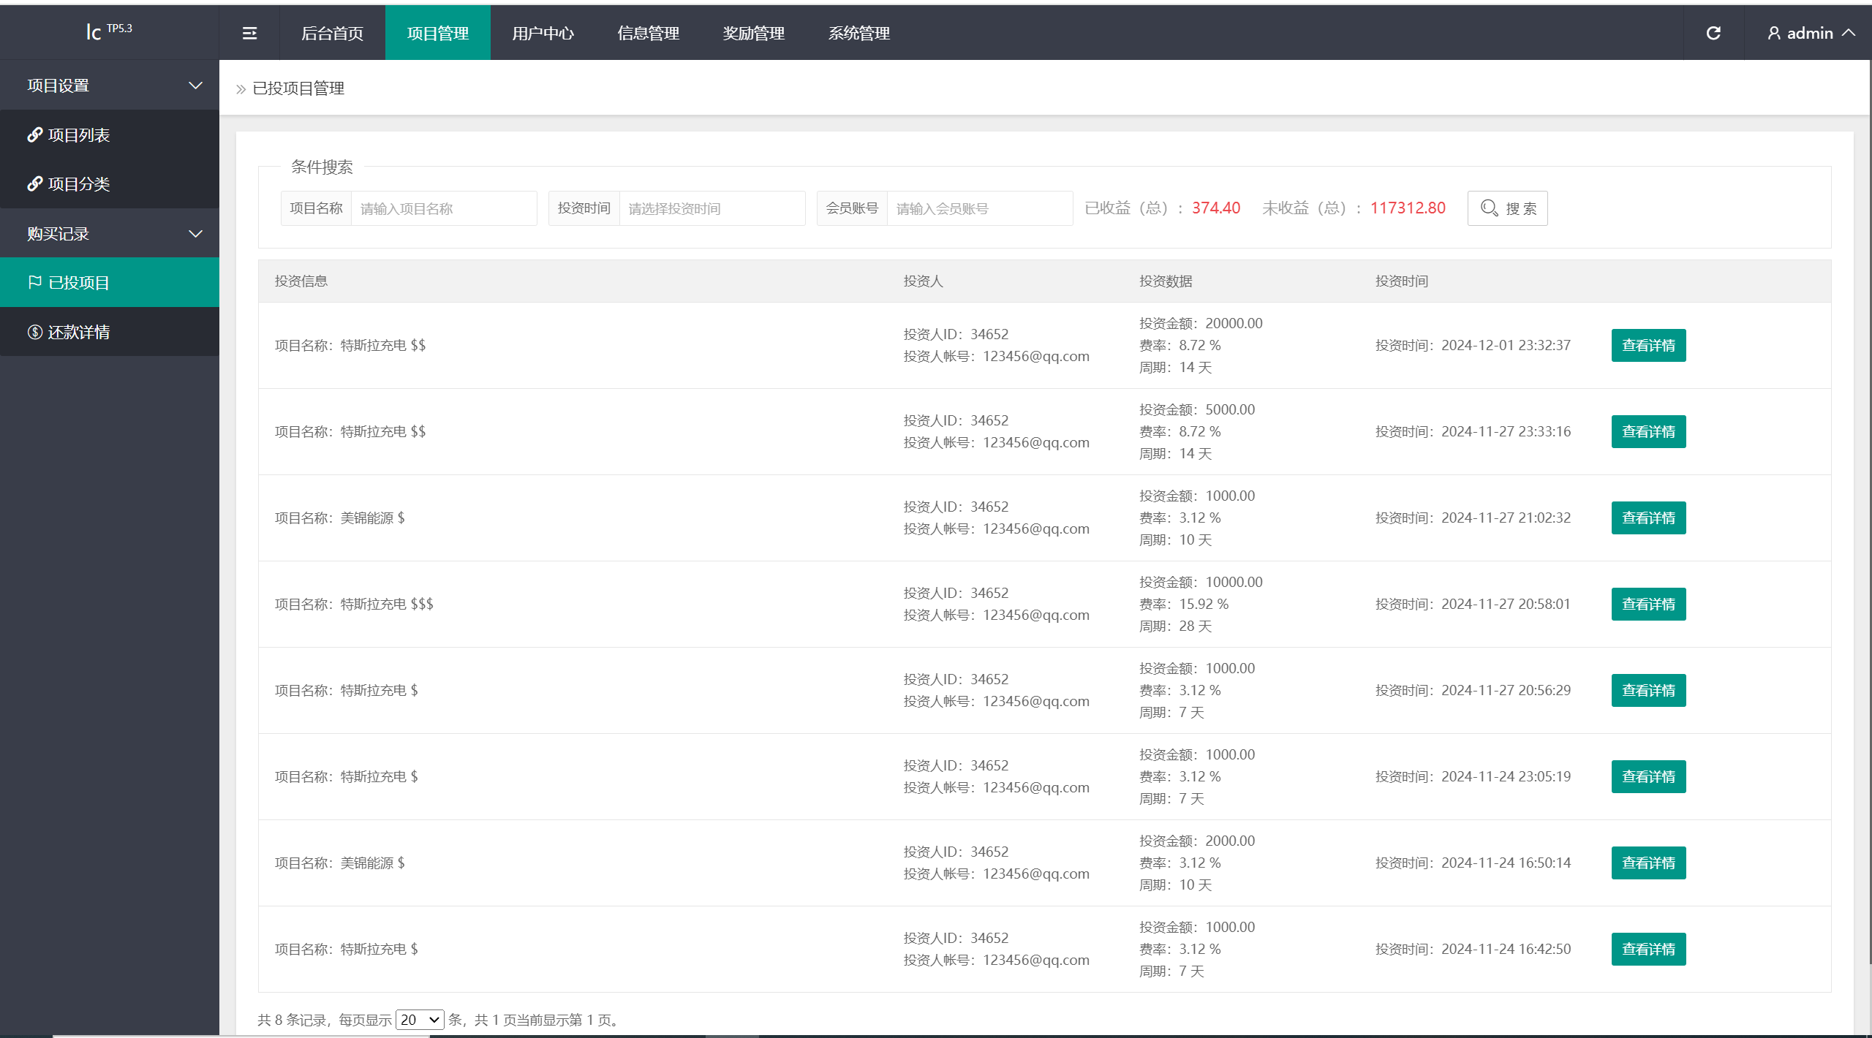
Task: Click the 会员账号 input field
Action: (975, 207)
